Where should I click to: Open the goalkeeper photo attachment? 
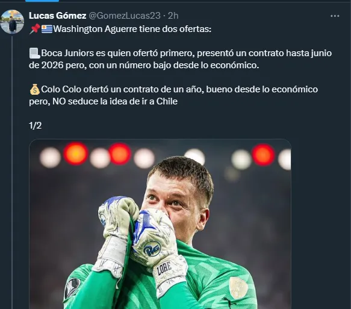pos(160,224)
